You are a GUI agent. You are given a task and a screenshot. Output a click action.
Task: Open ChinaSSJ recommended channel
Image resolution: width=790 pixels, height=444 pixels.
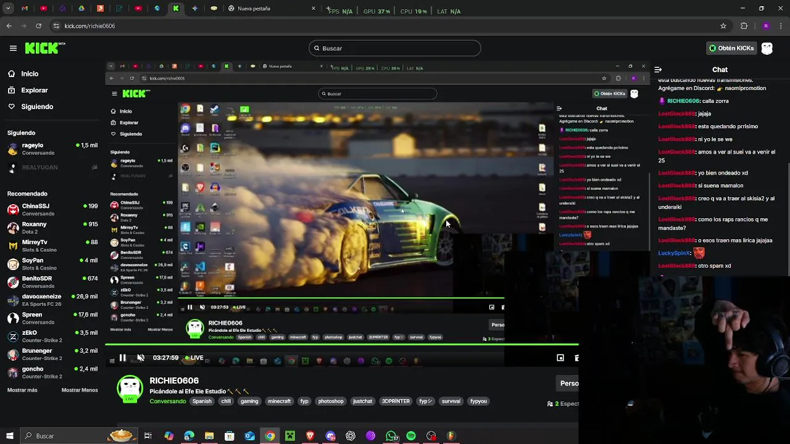click(x=52, y=209)
